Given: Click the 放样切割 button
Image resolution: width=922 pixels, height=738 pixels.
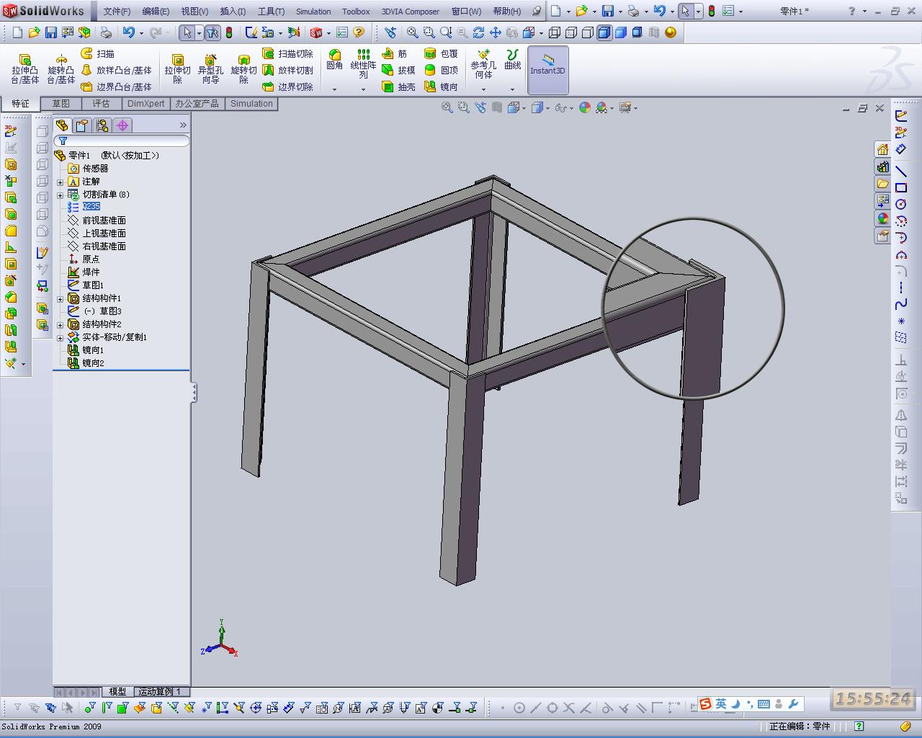Looking at the screenshot, I should point(287,70).
